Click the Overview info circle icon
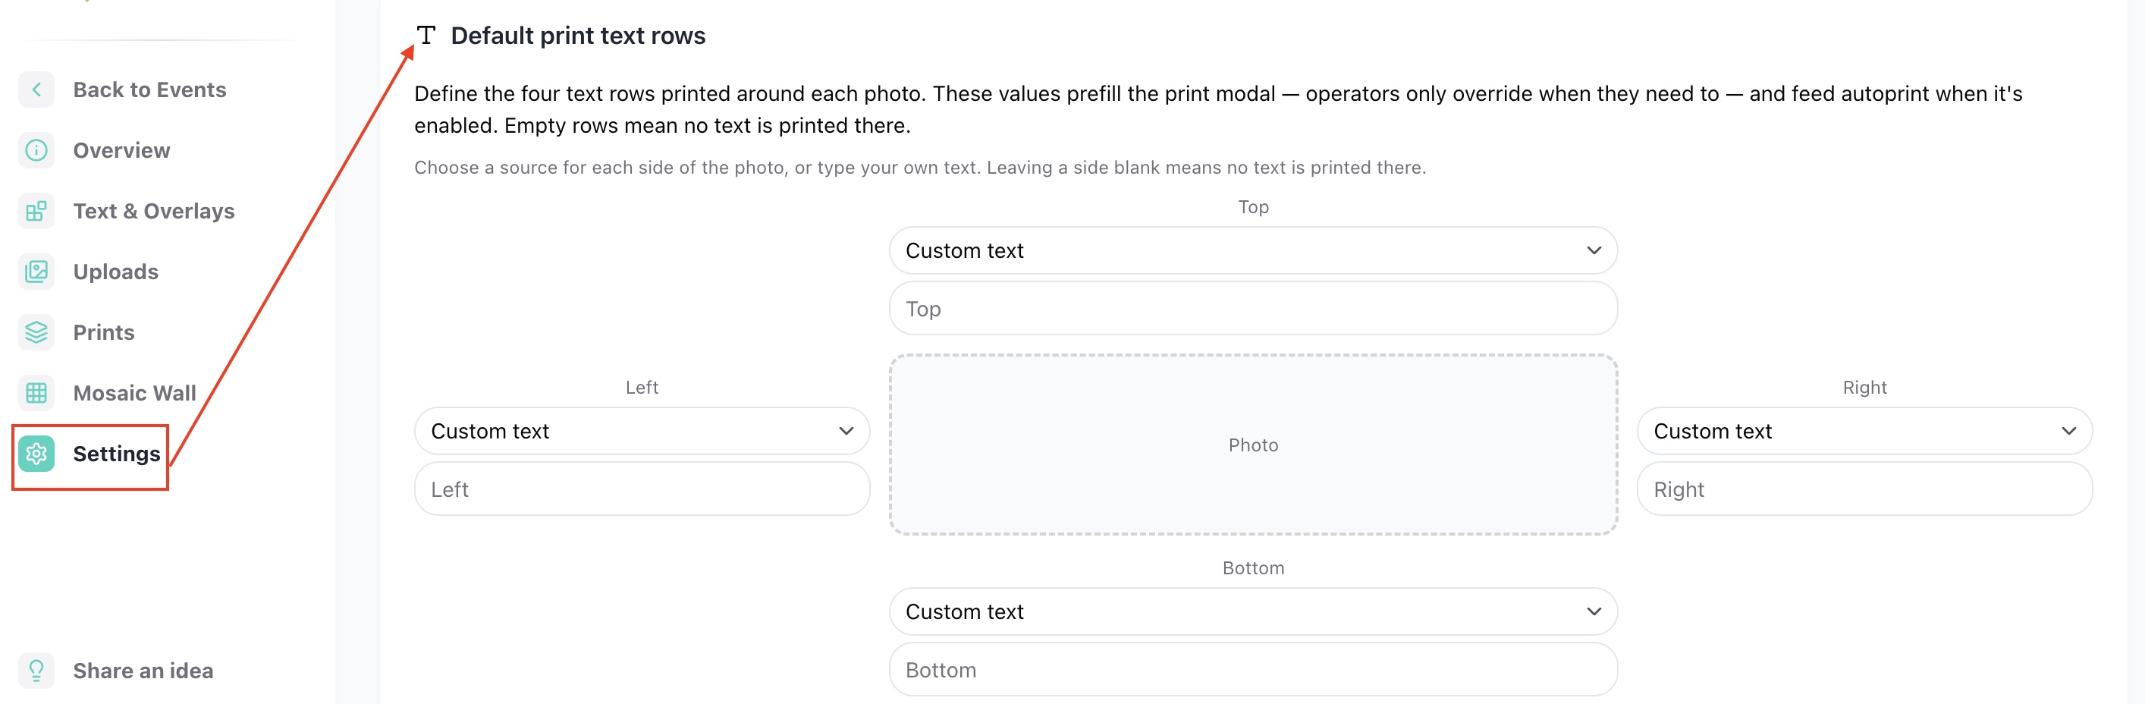The width and height of the screenshot is (2145, 704). click(36, 151)
